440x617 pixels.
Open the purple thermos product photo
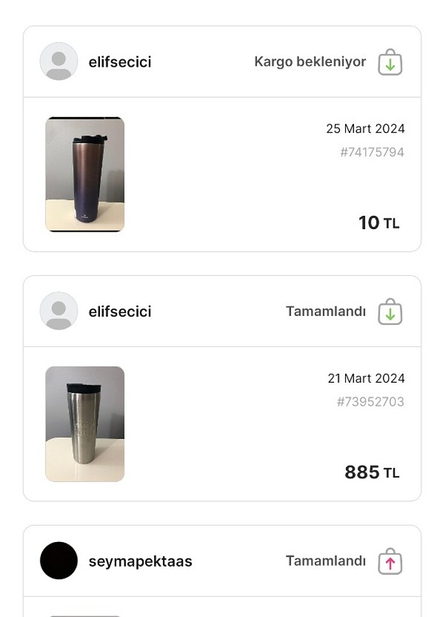pos(85,174)
